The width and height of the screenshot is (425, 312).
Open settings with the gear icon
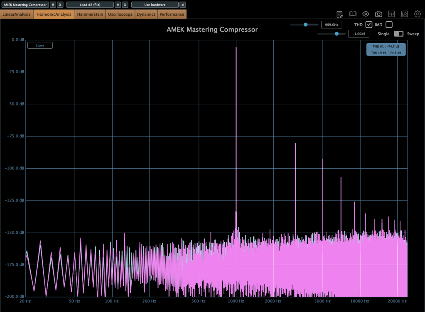(417, 14)
